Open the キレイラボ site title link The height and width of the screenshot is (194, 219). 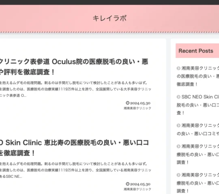pos(109,18)
